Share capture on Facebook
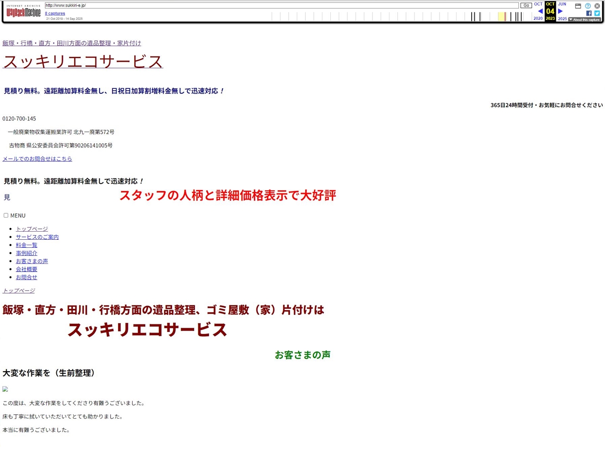The width and height of the screenshot is (605, 454). [x=589, y=13]
